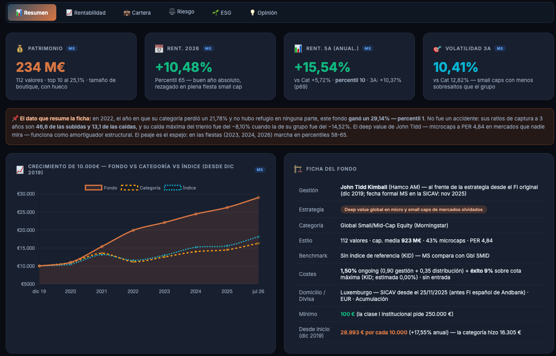Click the calendar icon beside Rent. 2026
The width and height of the screenshot is (556, 356).
(159, 49)
